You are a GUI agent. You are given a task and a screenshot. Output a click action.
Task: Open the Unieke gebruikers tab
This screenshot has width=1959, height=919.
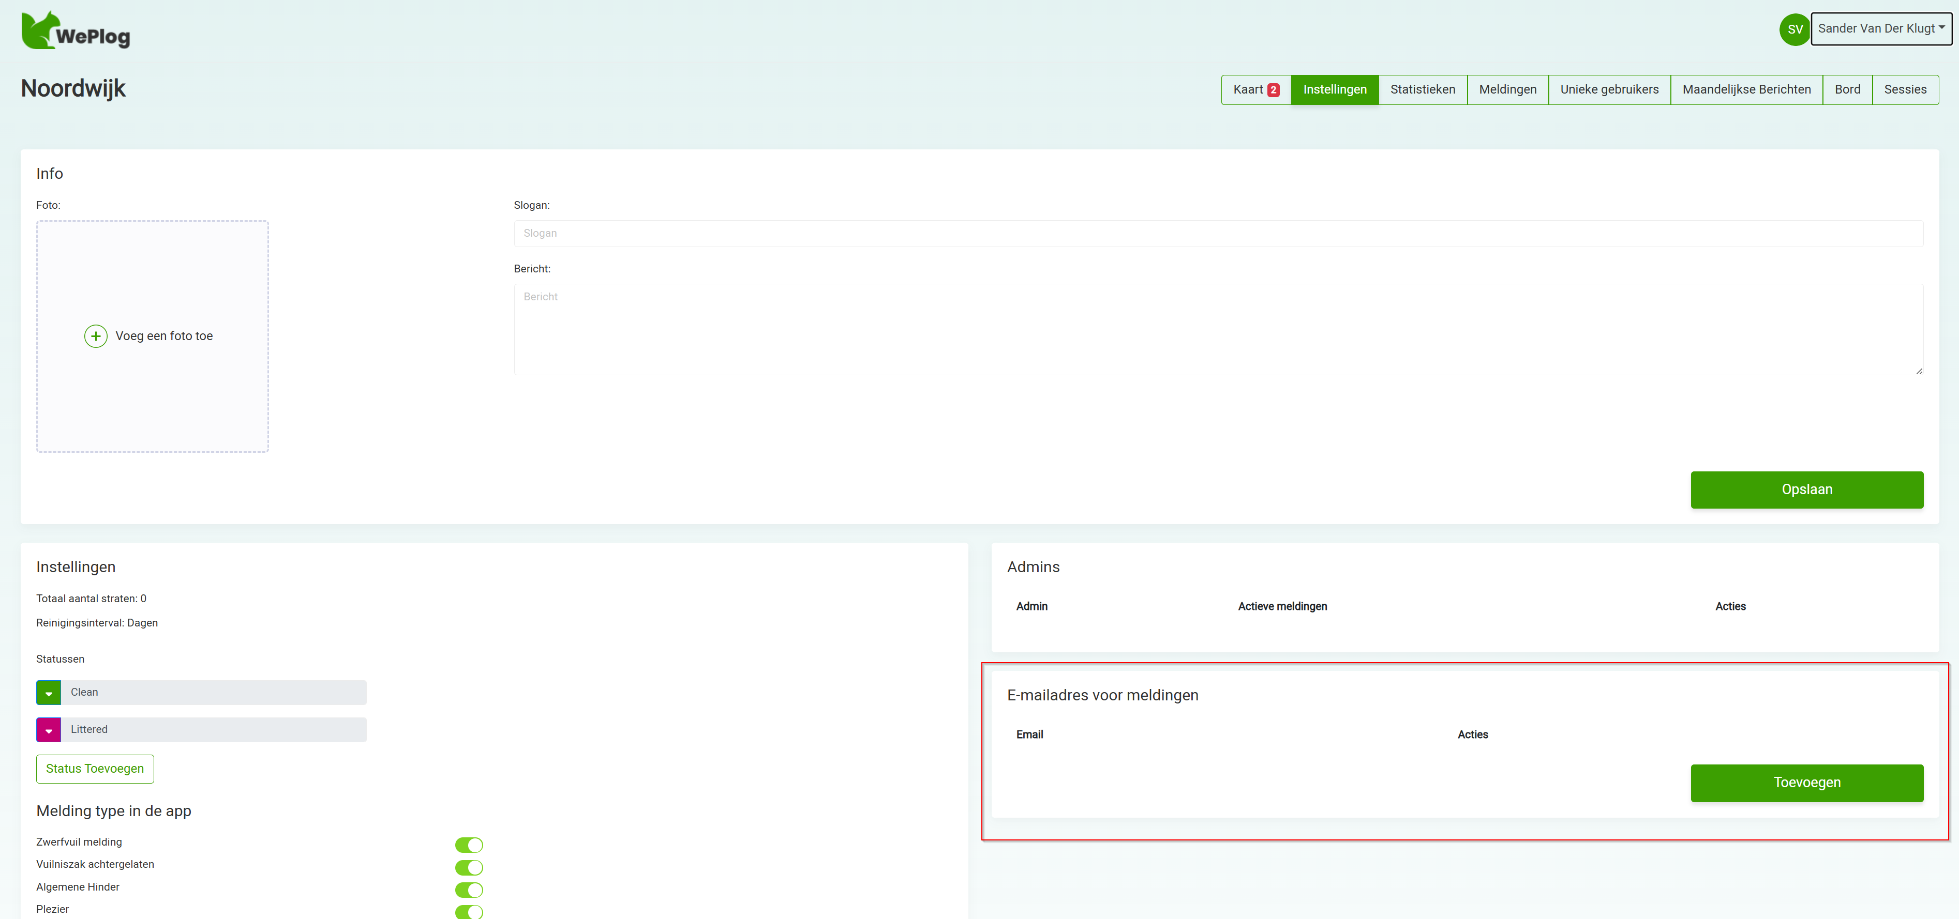click(x=1609, y=90)
